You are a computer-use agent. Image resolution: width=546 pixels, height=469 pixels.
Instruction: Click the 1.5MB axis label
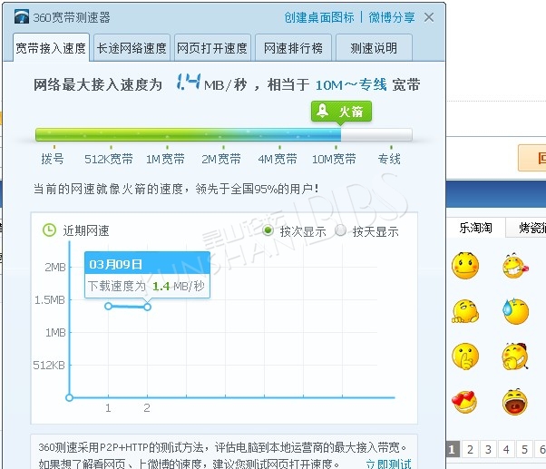tap(50, 299)
